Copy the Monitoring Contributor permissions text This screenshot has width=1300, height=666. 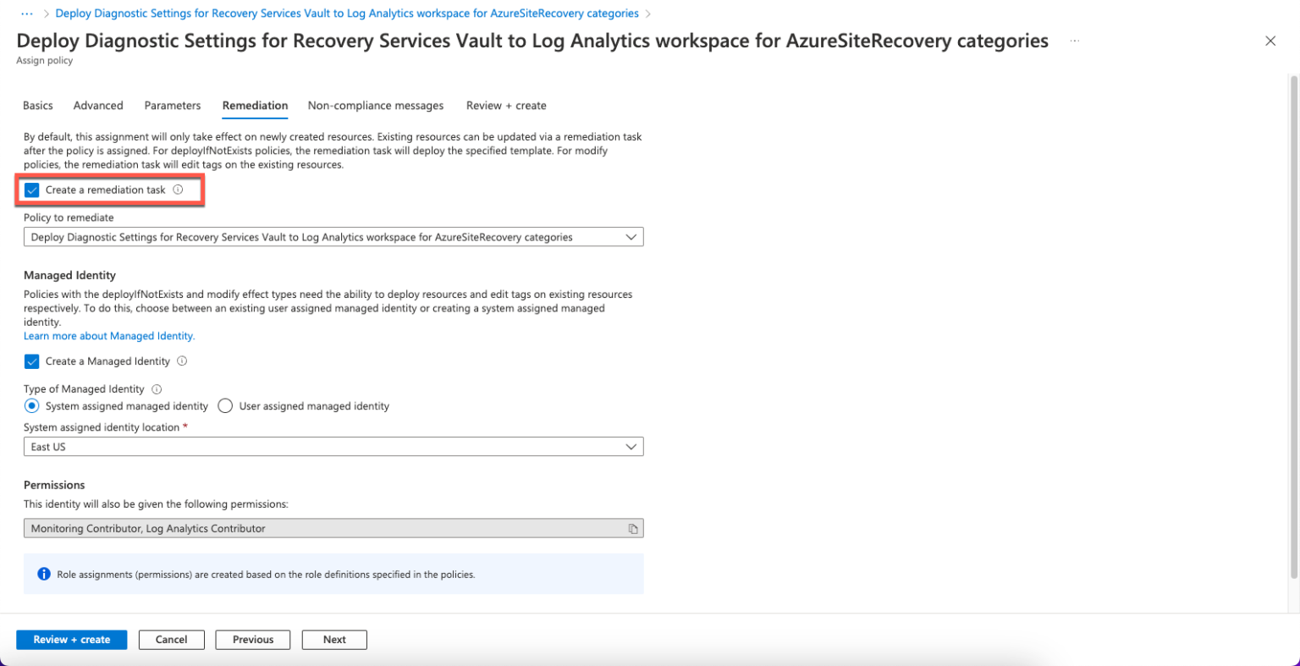pyautogui.click(x=633, y=527)
